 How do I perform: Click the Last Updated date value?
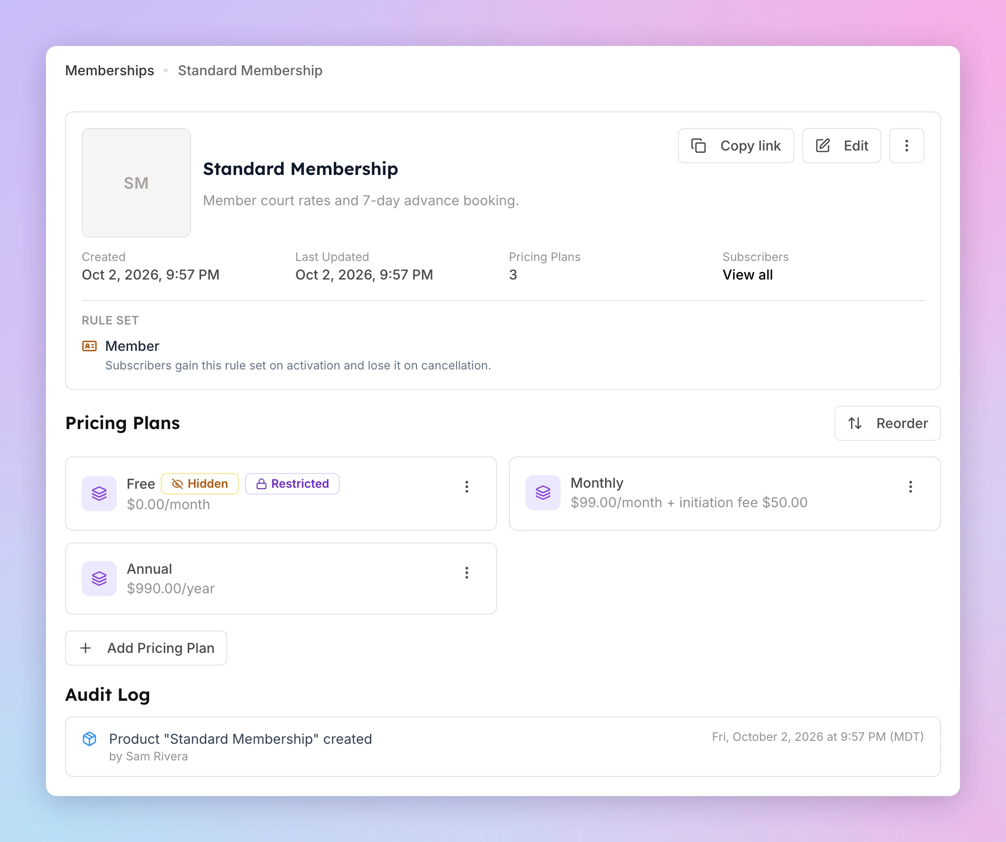click(x=364, y=275)
